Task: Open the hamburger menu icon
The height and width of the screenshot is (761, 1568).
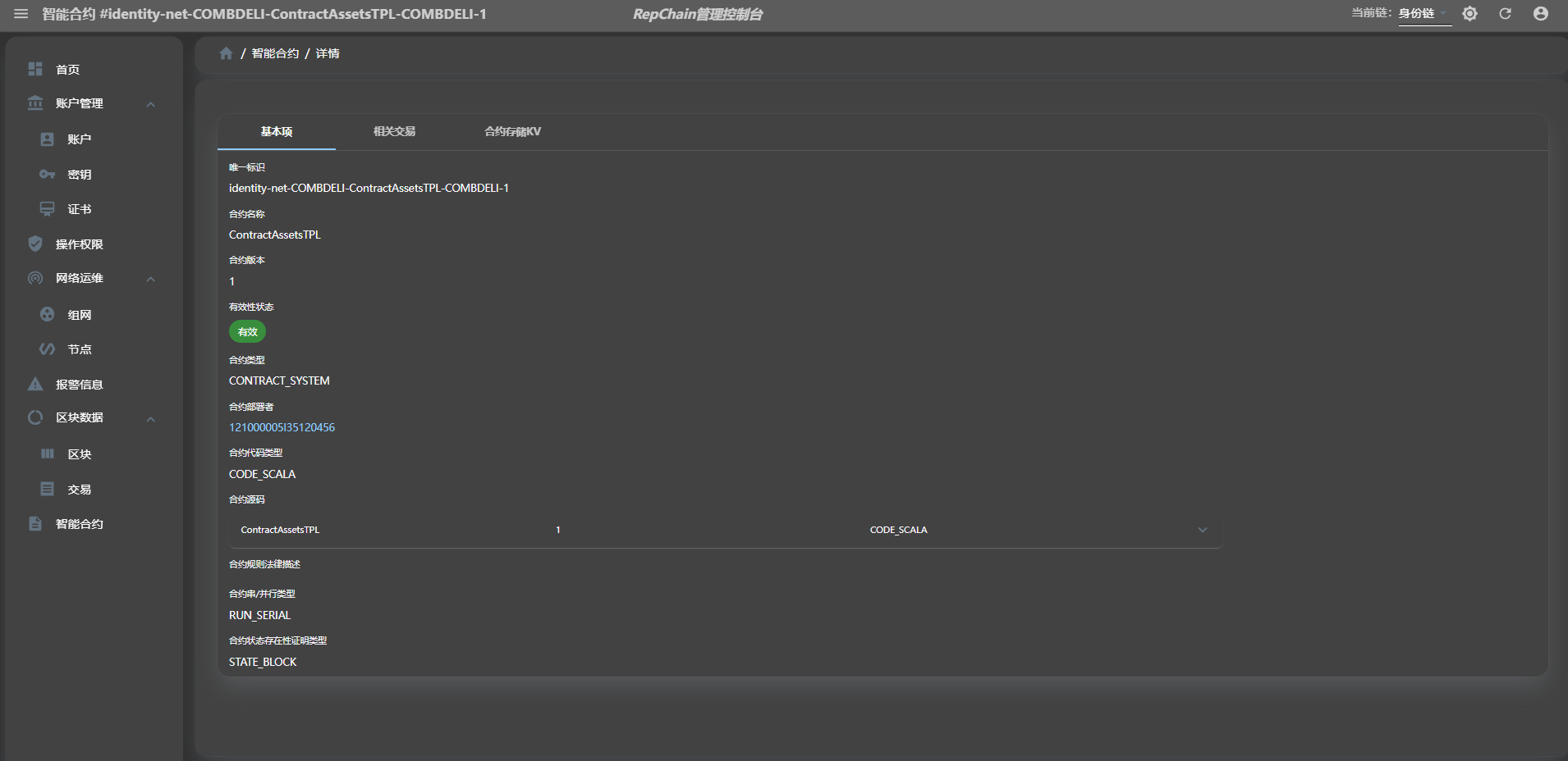Action: pos(21,14)
